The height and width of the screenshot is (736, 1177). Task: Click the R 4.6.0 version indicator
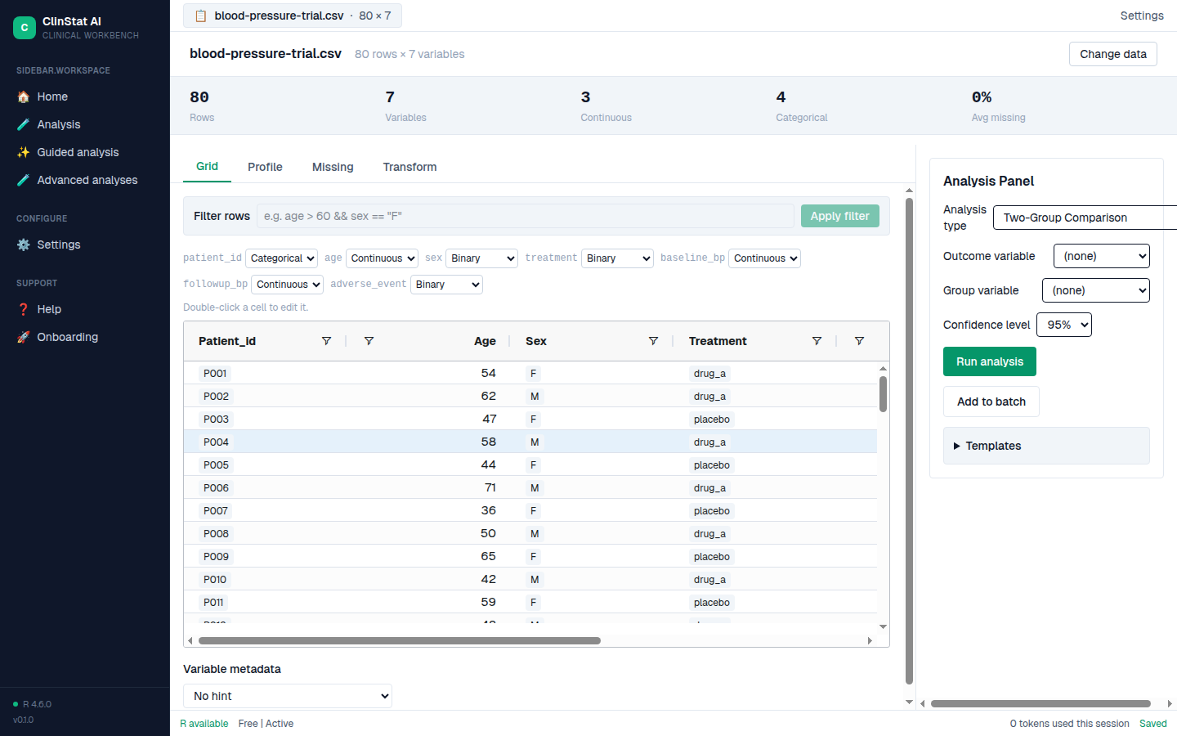coord(33,704)
